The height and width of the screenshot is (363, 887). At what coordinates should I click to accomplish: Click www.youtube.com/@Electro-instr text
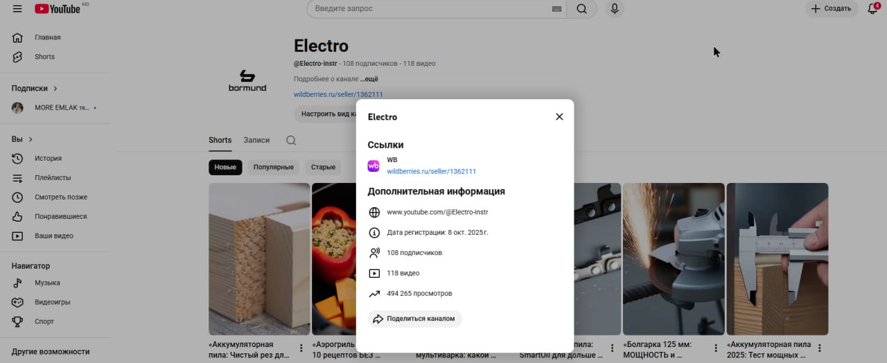tap(437, 212)
